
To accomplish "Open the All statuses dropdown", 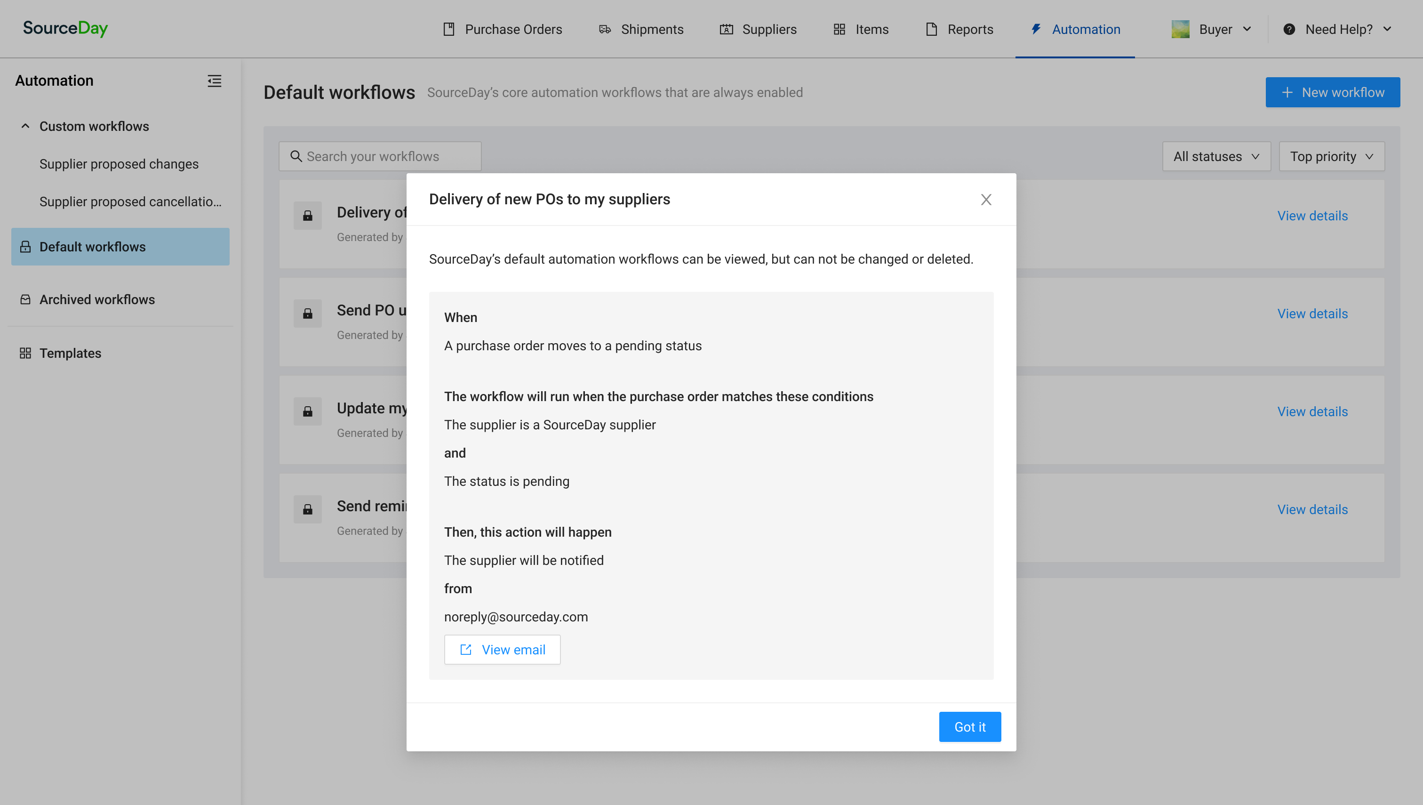I will [x=1216, y=156].
